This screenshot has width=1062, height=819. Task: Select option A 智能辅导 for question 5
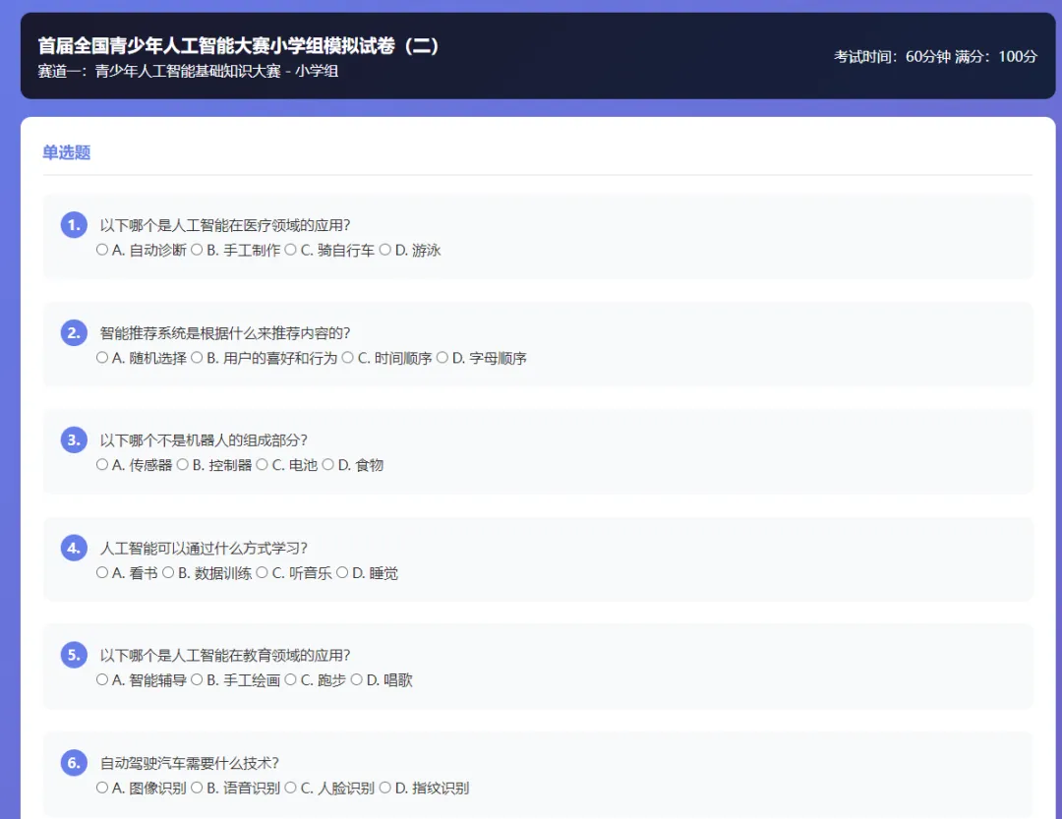click(102, 678)
